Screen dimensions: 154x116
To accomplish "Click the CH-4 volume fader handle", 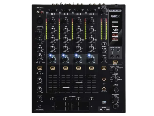I will tap(91, 76).
